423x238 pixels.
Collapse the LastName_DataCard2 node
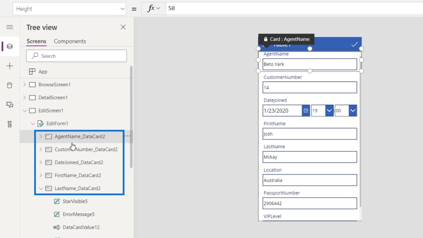click(x=41, y=188)
